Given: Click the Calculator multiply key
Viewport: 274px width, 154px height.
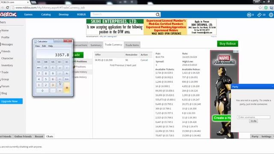Looking at the screenshot, I should [x=60, y=79].
